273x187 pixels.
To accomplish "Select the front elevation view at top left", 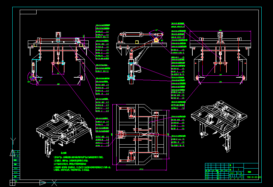I will 58,58.
